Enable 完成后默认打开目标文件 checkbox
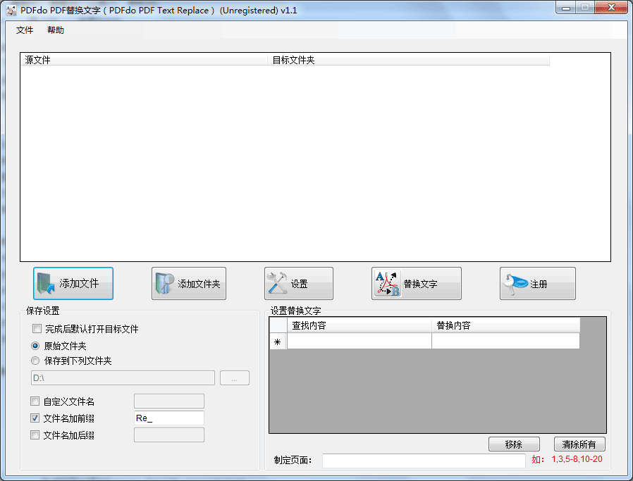The width and height of the screenshot is (633, 481). click(x=37, y=329)
